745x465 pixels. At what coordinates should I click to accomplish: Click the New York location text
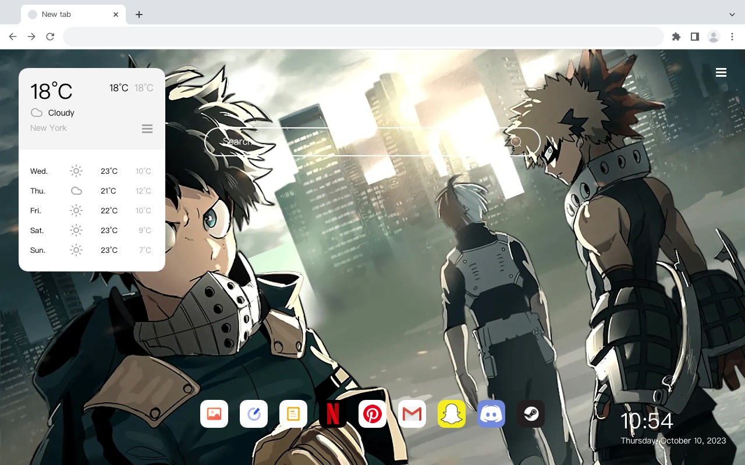[x=48, y=128]
